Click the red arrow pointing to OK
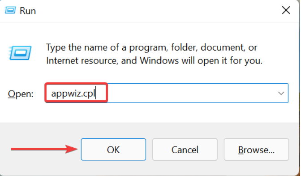Screen dimensions: 301x176 pyautogui.click(x=44, y=149)
